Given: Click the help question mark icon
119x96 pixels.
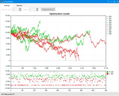Looking at the screenshot, I should [x=108, y=2].
